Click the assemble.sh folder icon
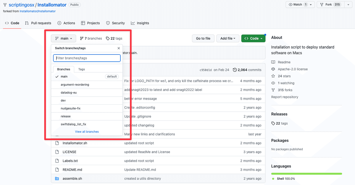The width and height of the screenshot is (355, 185). [57, 178]
